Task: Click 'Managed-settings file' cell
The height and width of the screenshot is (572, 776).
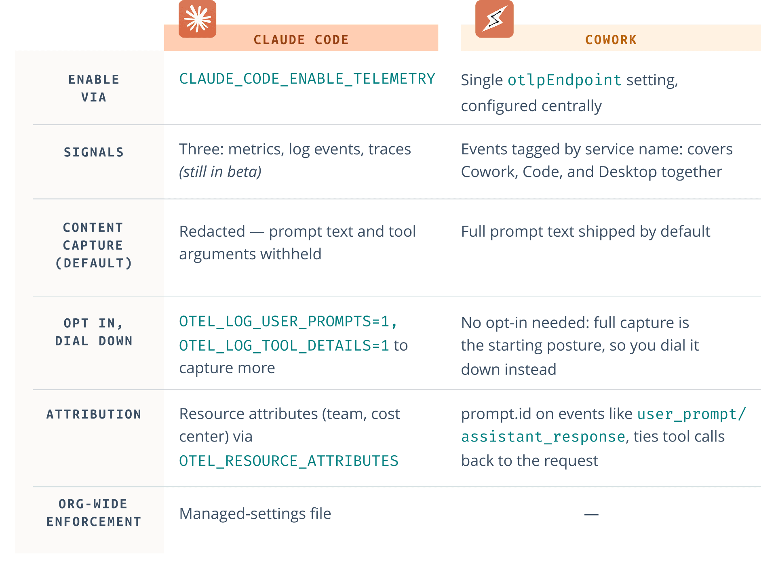Action: pos(255,514)
